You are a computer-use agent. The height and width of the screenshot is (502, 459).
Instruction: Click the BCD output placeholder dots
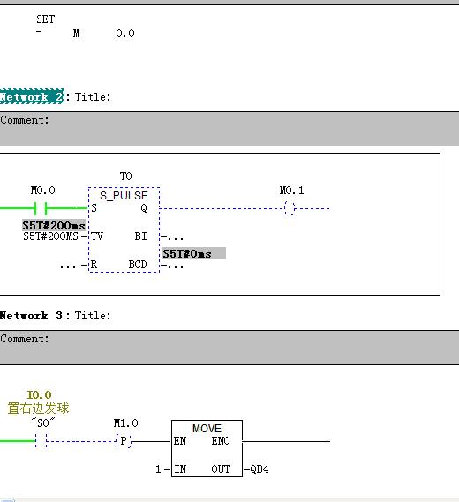pyautogui.click(x=176, y=266)
